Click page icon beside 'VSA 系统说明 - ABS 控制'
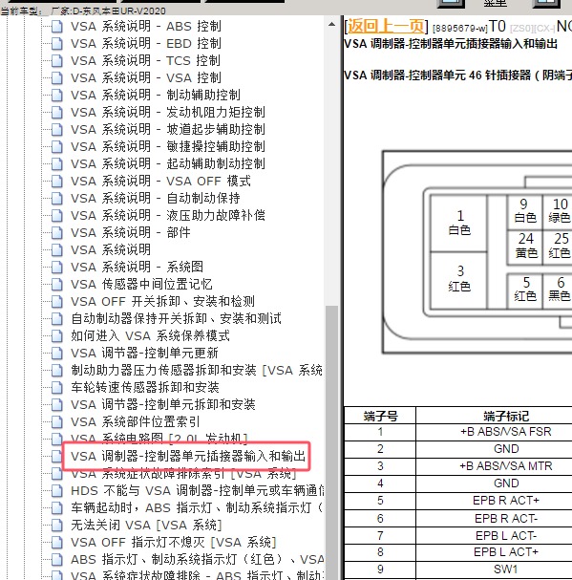The image size is (572, 580). coord(57,27)
